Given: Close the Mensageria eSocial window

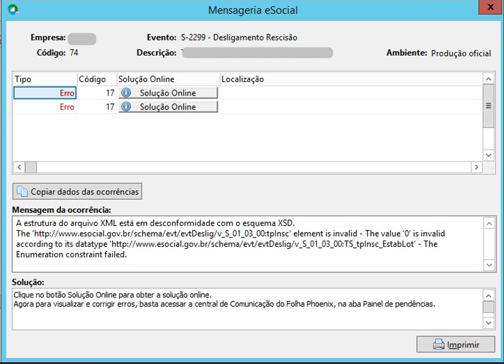Looking at the screenshot, I should [490, 7].
